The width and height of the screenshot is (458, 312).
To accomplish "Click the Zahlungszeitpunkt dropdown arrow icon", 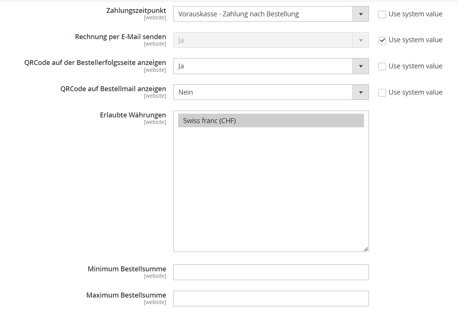I will pos(360,14).
